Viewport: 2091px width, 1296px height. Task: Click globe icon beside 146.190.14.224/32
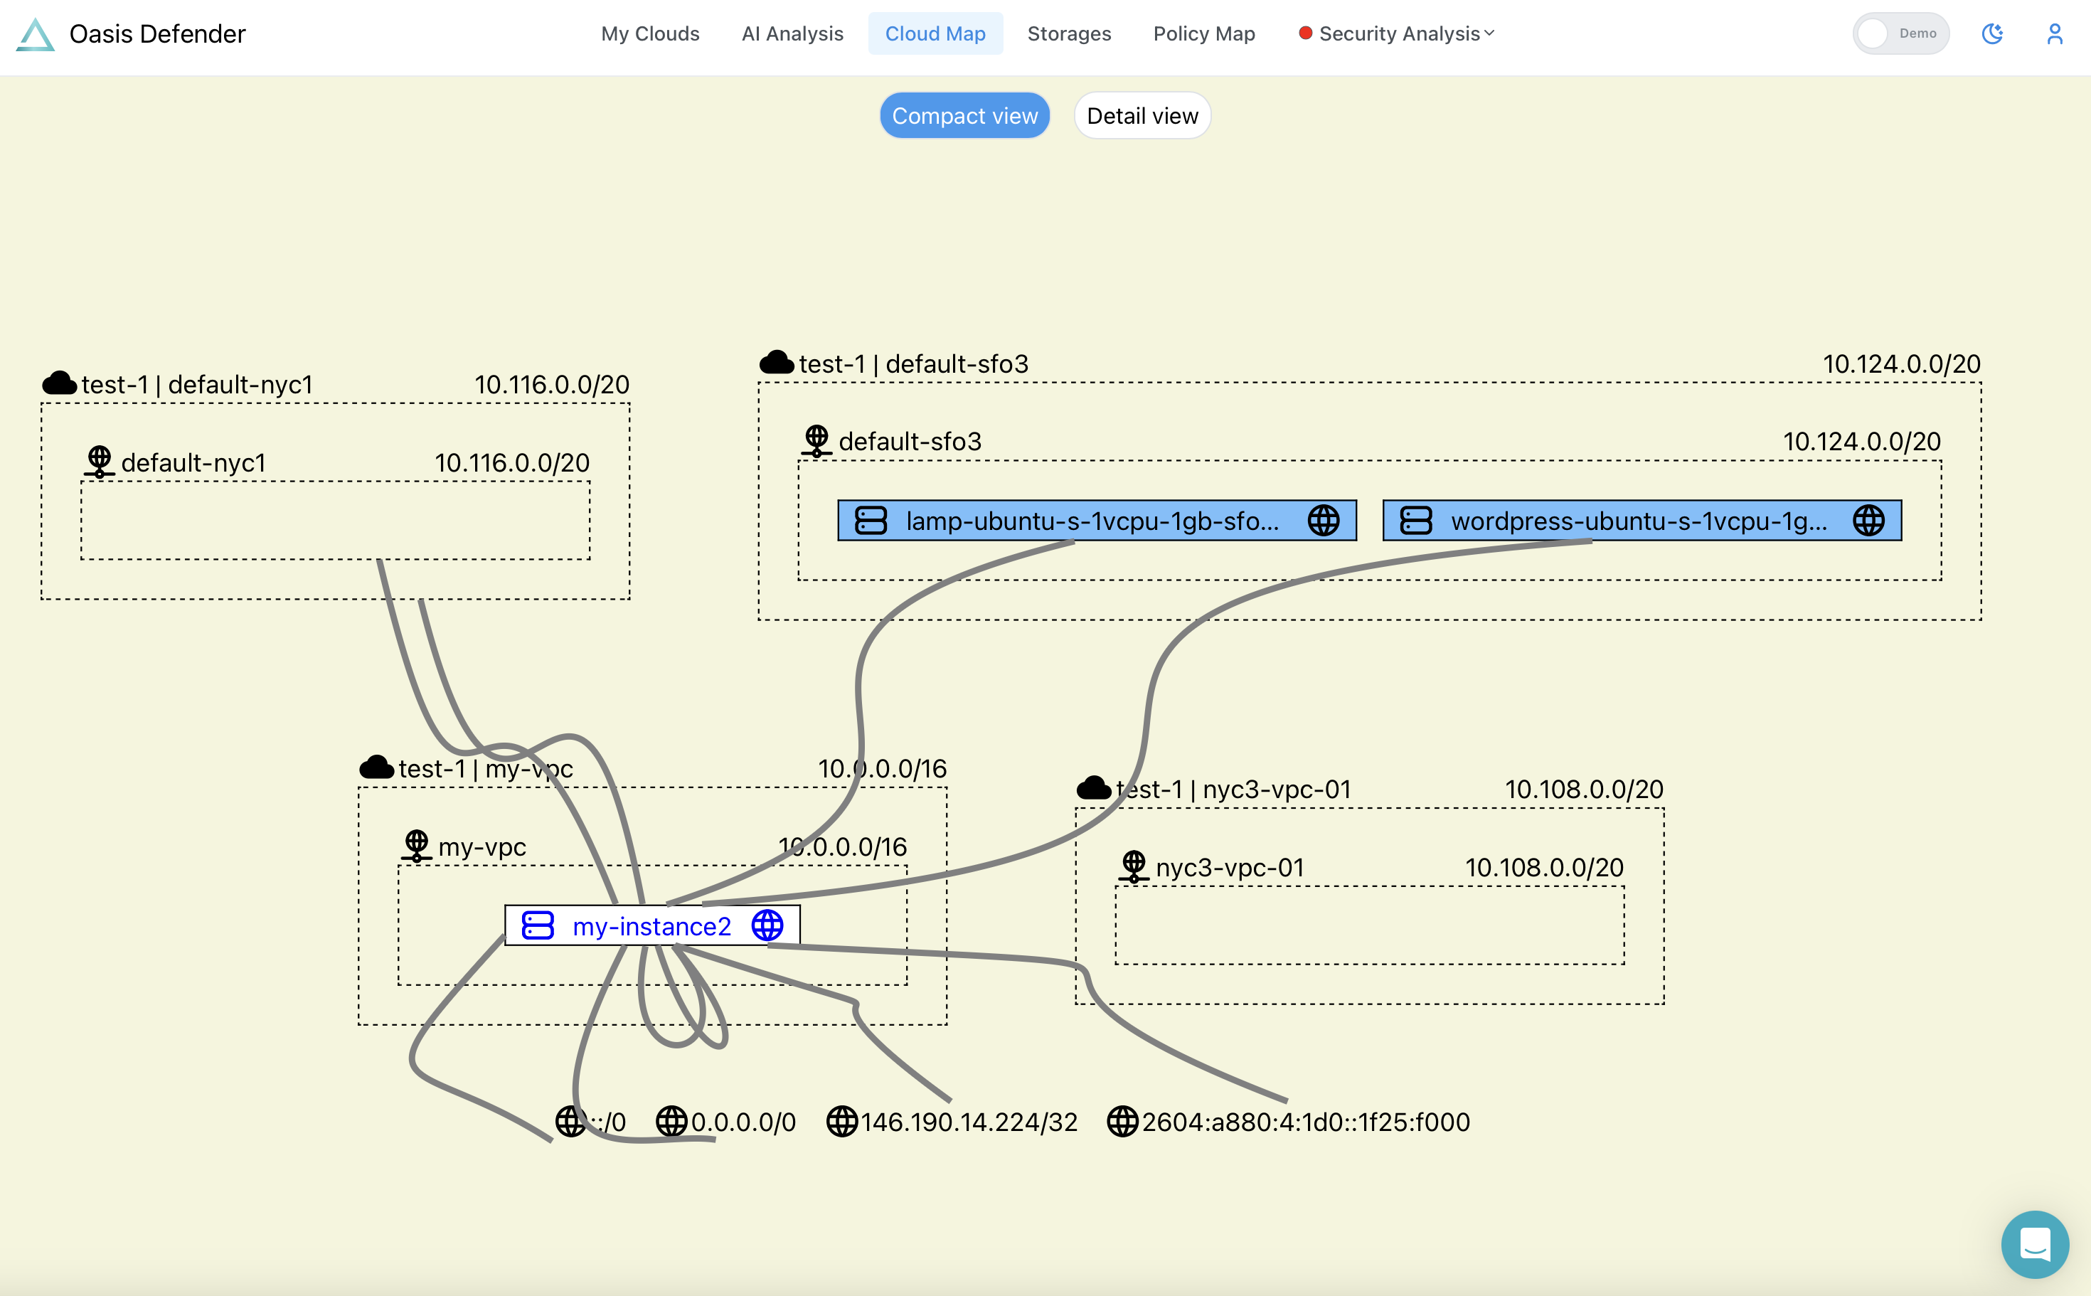(841, 1121)
